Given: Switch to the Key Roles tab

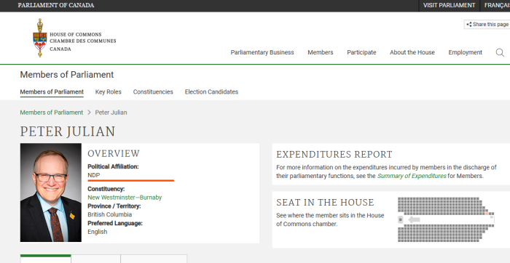Looking at the screenshot, I should pyautogui.click(x=109, y=92).
